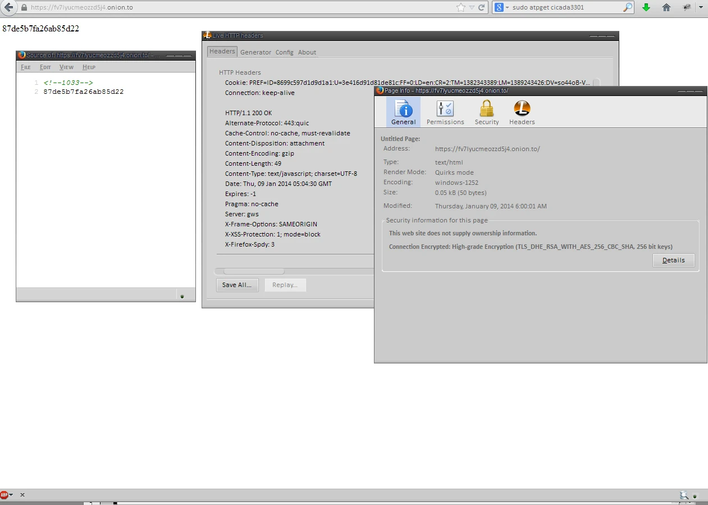Open the View menu in source window
This screenshot has height=505, width=708.
coord(66,67)
